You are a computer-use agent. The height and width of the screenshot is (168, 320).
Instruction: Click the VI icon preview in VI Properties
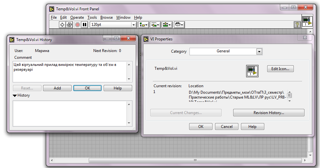tap(252, 71)
